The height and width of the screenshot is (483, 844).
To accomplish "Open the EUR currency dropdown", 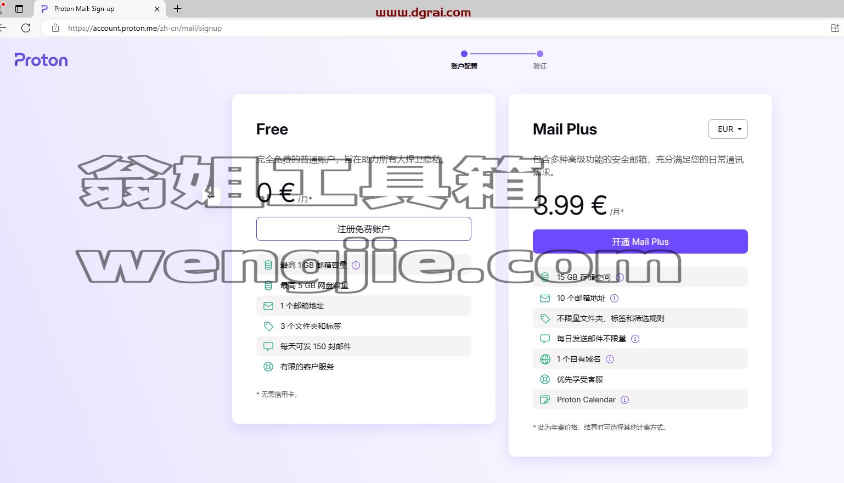I will pos(728,129).
